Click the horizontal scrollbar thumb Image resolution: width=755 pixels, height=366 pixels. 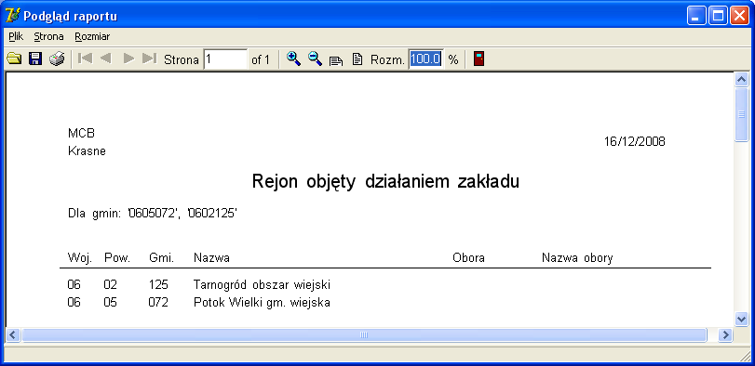tap(364, 334)
